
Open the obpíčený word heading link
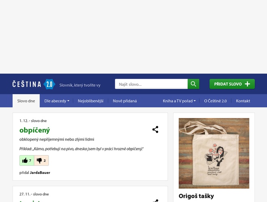(34, 130)
